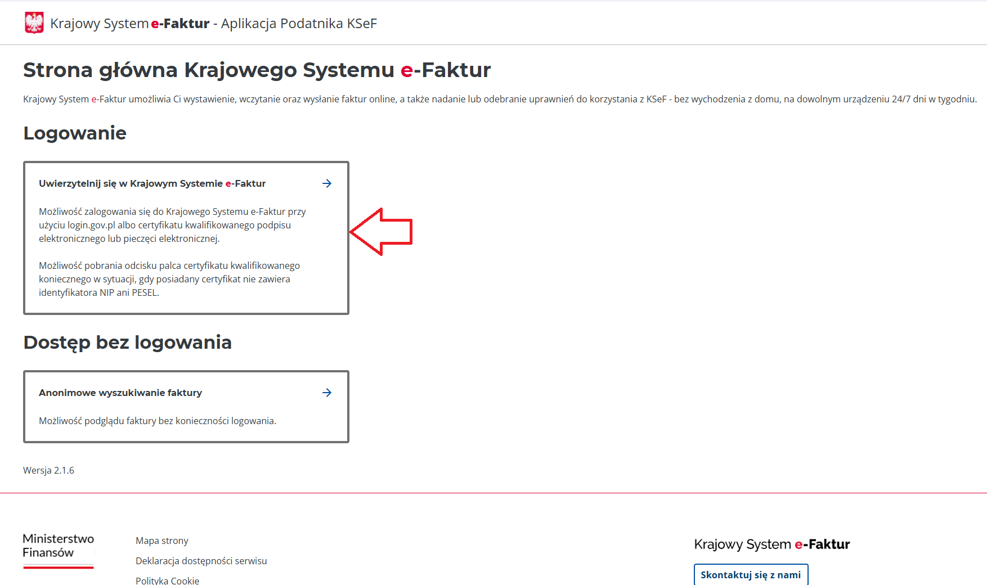Click the red arrow pointing at login card
987x585 pixels.
382,232
